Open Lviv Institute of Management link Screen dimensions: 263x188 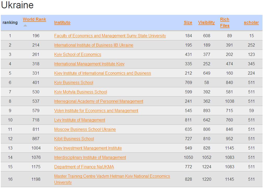80,120
